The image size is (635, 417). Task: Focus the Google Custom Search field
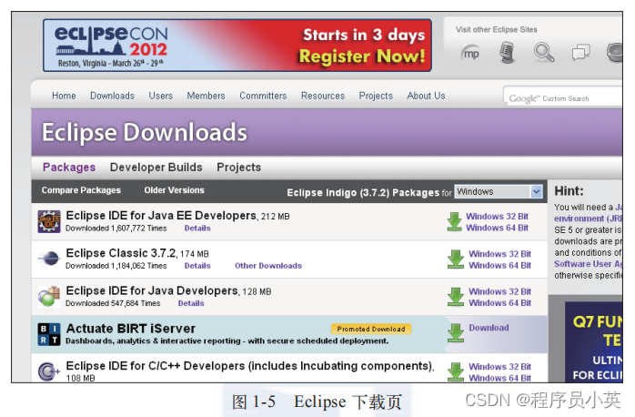pyautogui.click(x=563, y=97)
